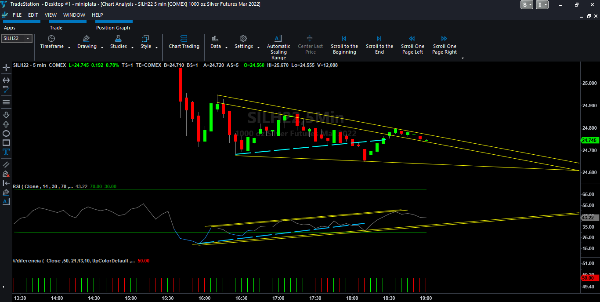Open the VIEW menu

coord(51,15)
